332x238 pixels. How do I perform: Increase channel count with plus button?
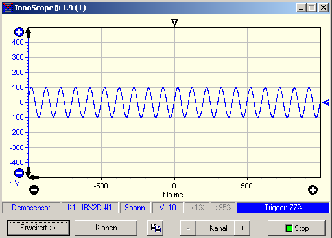click(x=243, y=228)
